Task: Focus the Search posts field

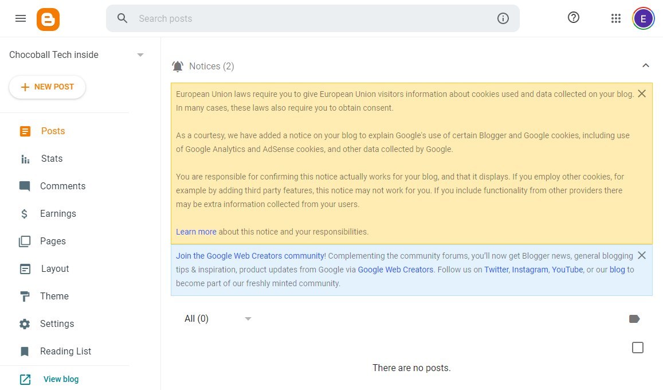Action: pos(312,18)
